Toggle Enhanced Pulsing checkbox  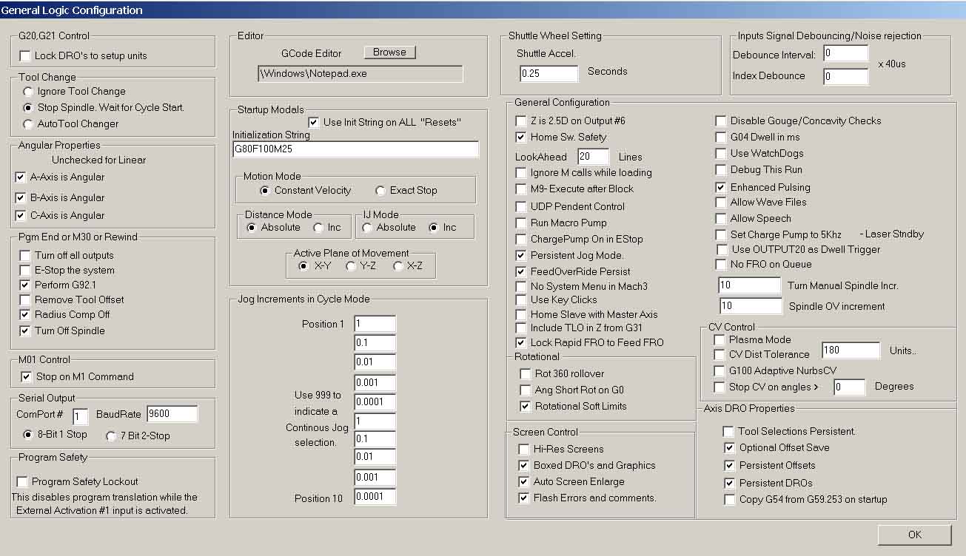(x=721, y=188)
